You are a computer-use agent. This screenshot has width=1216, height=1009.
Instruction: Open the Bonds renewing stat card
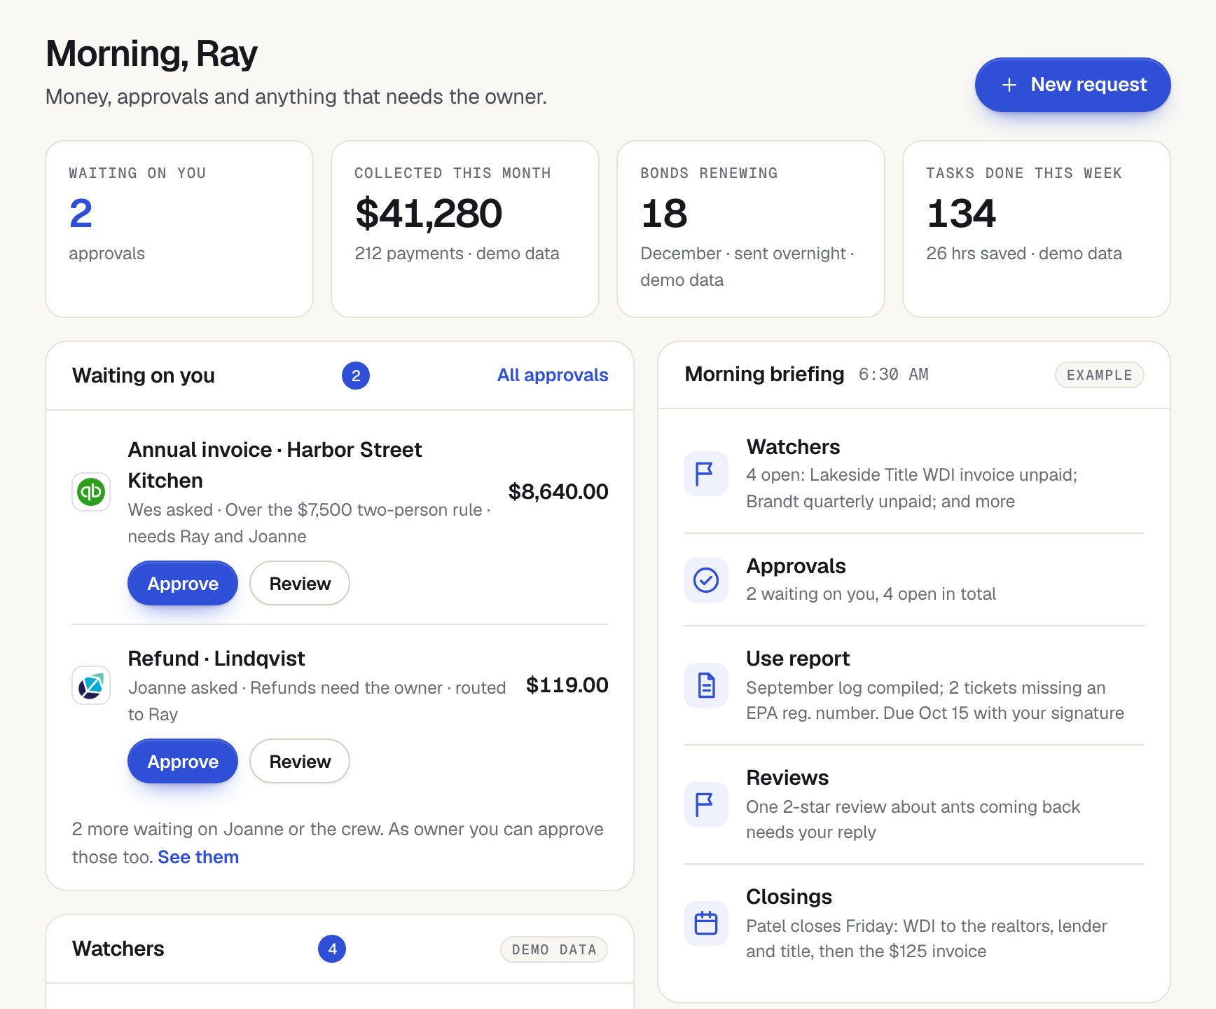click(751, 229)
